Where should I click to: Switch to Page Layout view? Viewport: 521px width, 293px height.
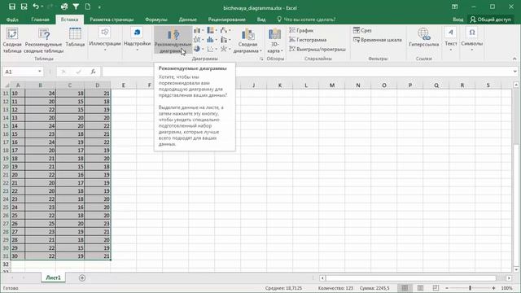click(x=420, y=288)
